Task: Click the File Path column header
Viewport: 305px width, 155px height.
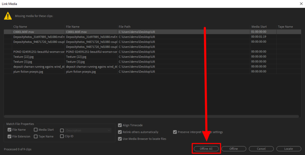Action: [124, 27]
